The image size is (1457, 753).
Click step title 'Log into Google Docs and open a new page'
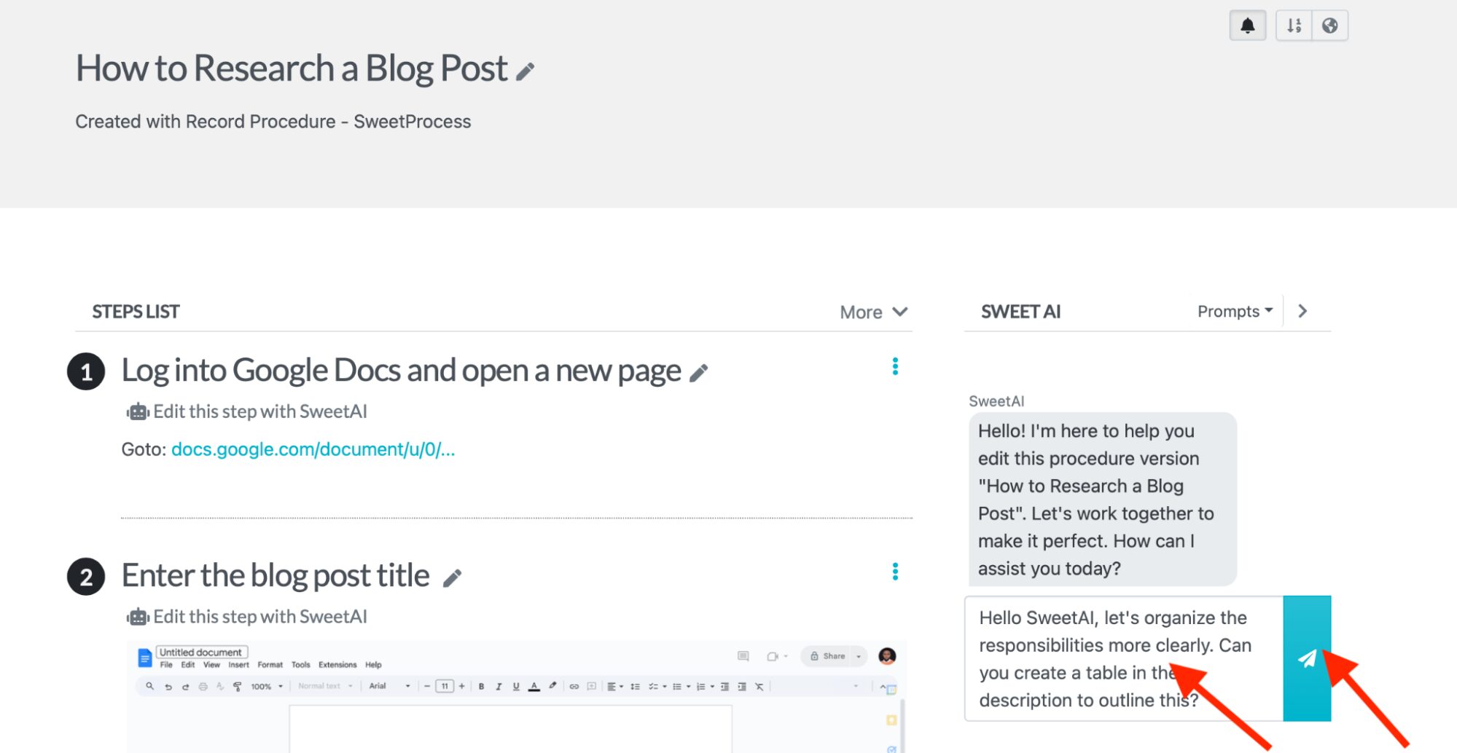pyautogui.click(x=401, y=371)
